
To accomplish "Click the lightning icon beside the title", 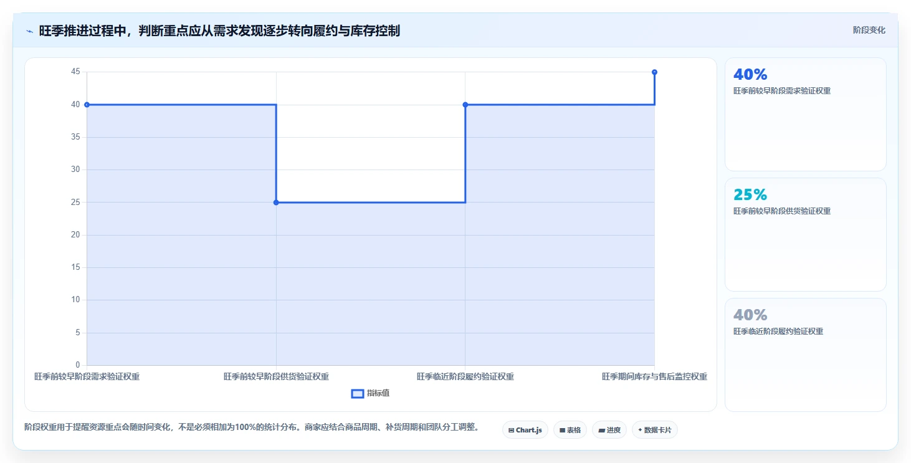I will (x=29, y=31).
